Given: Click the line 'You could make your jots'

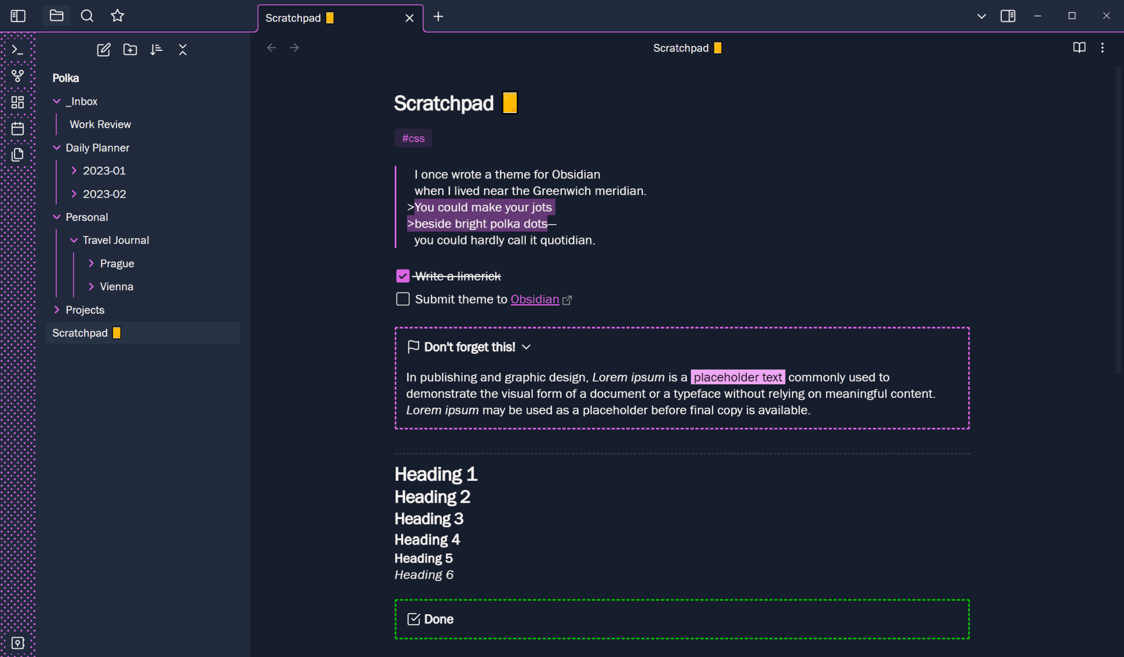Looking at the screenshot, I should click(x=483, y=207).
